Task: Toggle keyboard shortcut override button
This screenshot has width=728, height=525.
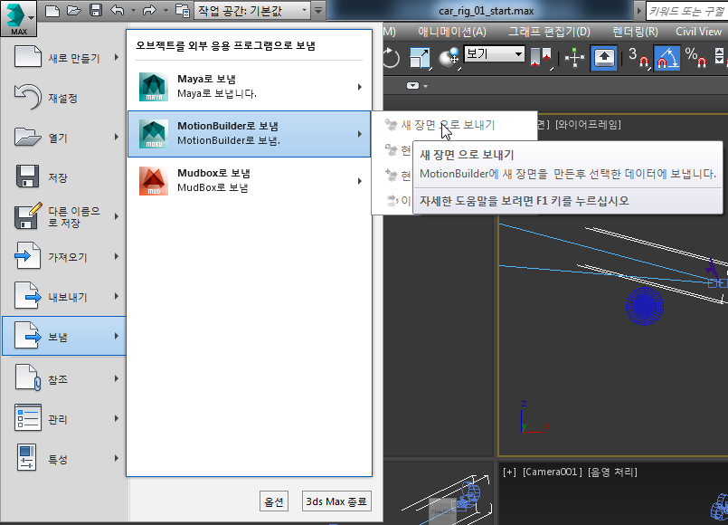Action: tap(603, 58)
